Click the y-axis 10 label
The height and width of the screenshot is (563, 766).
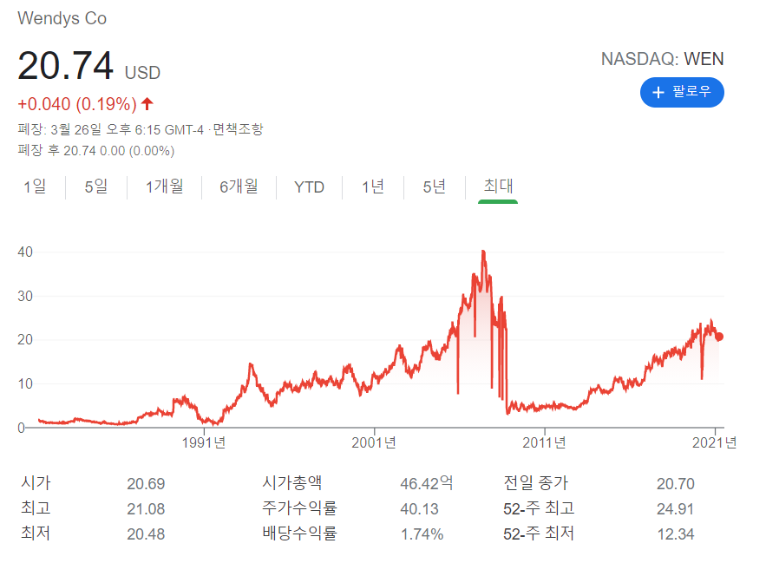(25, 383)
